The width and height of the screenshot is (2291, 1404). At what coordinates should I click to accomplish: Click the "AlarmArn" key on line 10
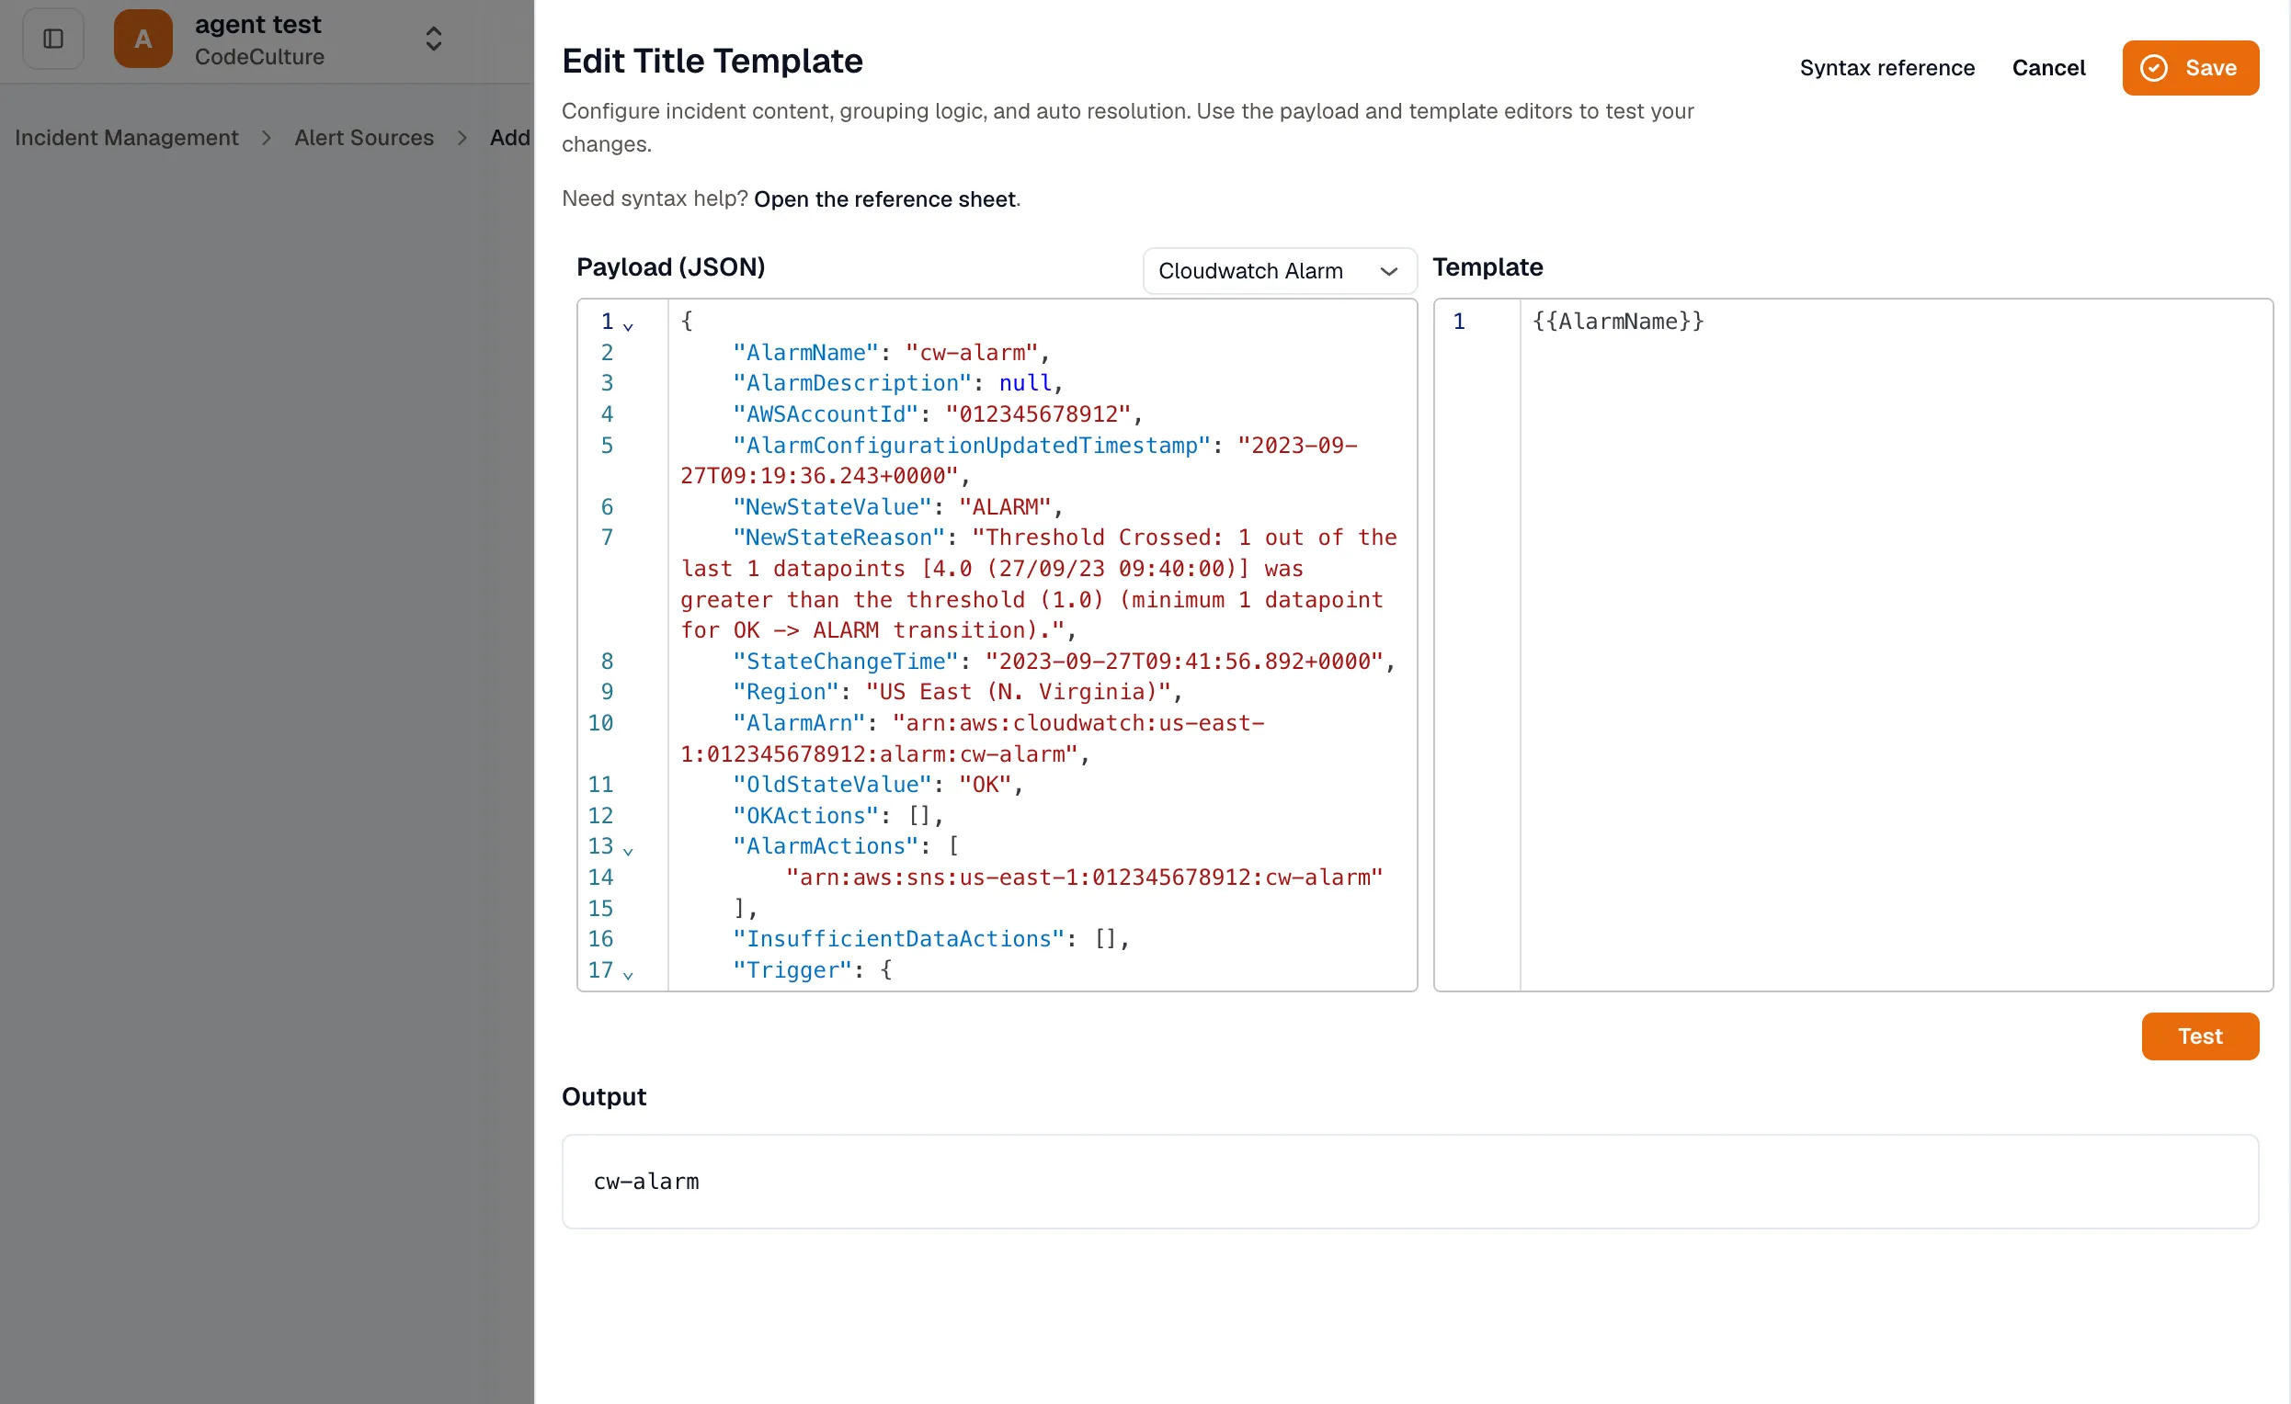[x=799, y=724]
